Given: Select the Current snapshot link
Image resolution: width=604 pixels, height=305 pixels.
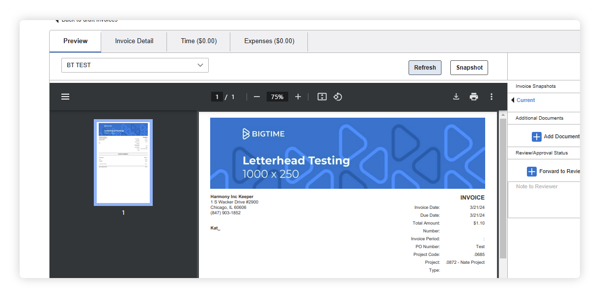Looking at the screenshot, I should tap(525, 100).
